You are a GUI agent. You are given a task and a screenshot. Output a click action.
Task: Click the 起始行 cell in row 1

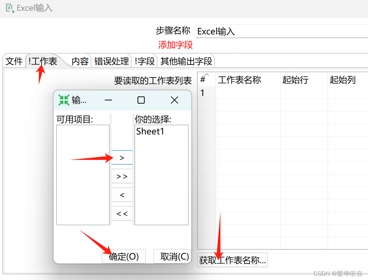click(x=304, y=93)
